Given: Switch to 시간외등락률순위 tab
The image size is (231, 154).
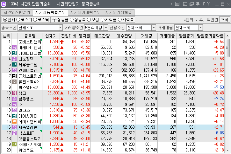Looking at the screenshot, I should point(50,12).
